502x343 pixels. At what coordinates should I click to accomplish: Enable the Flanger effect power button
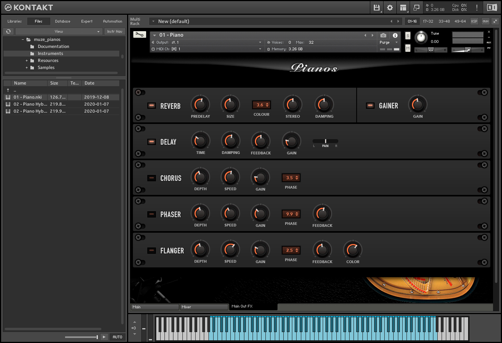(x=152, y=251)
